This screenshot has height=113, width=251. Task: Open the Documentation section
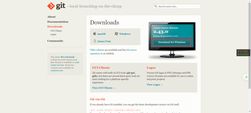click(x=58, y=22)
